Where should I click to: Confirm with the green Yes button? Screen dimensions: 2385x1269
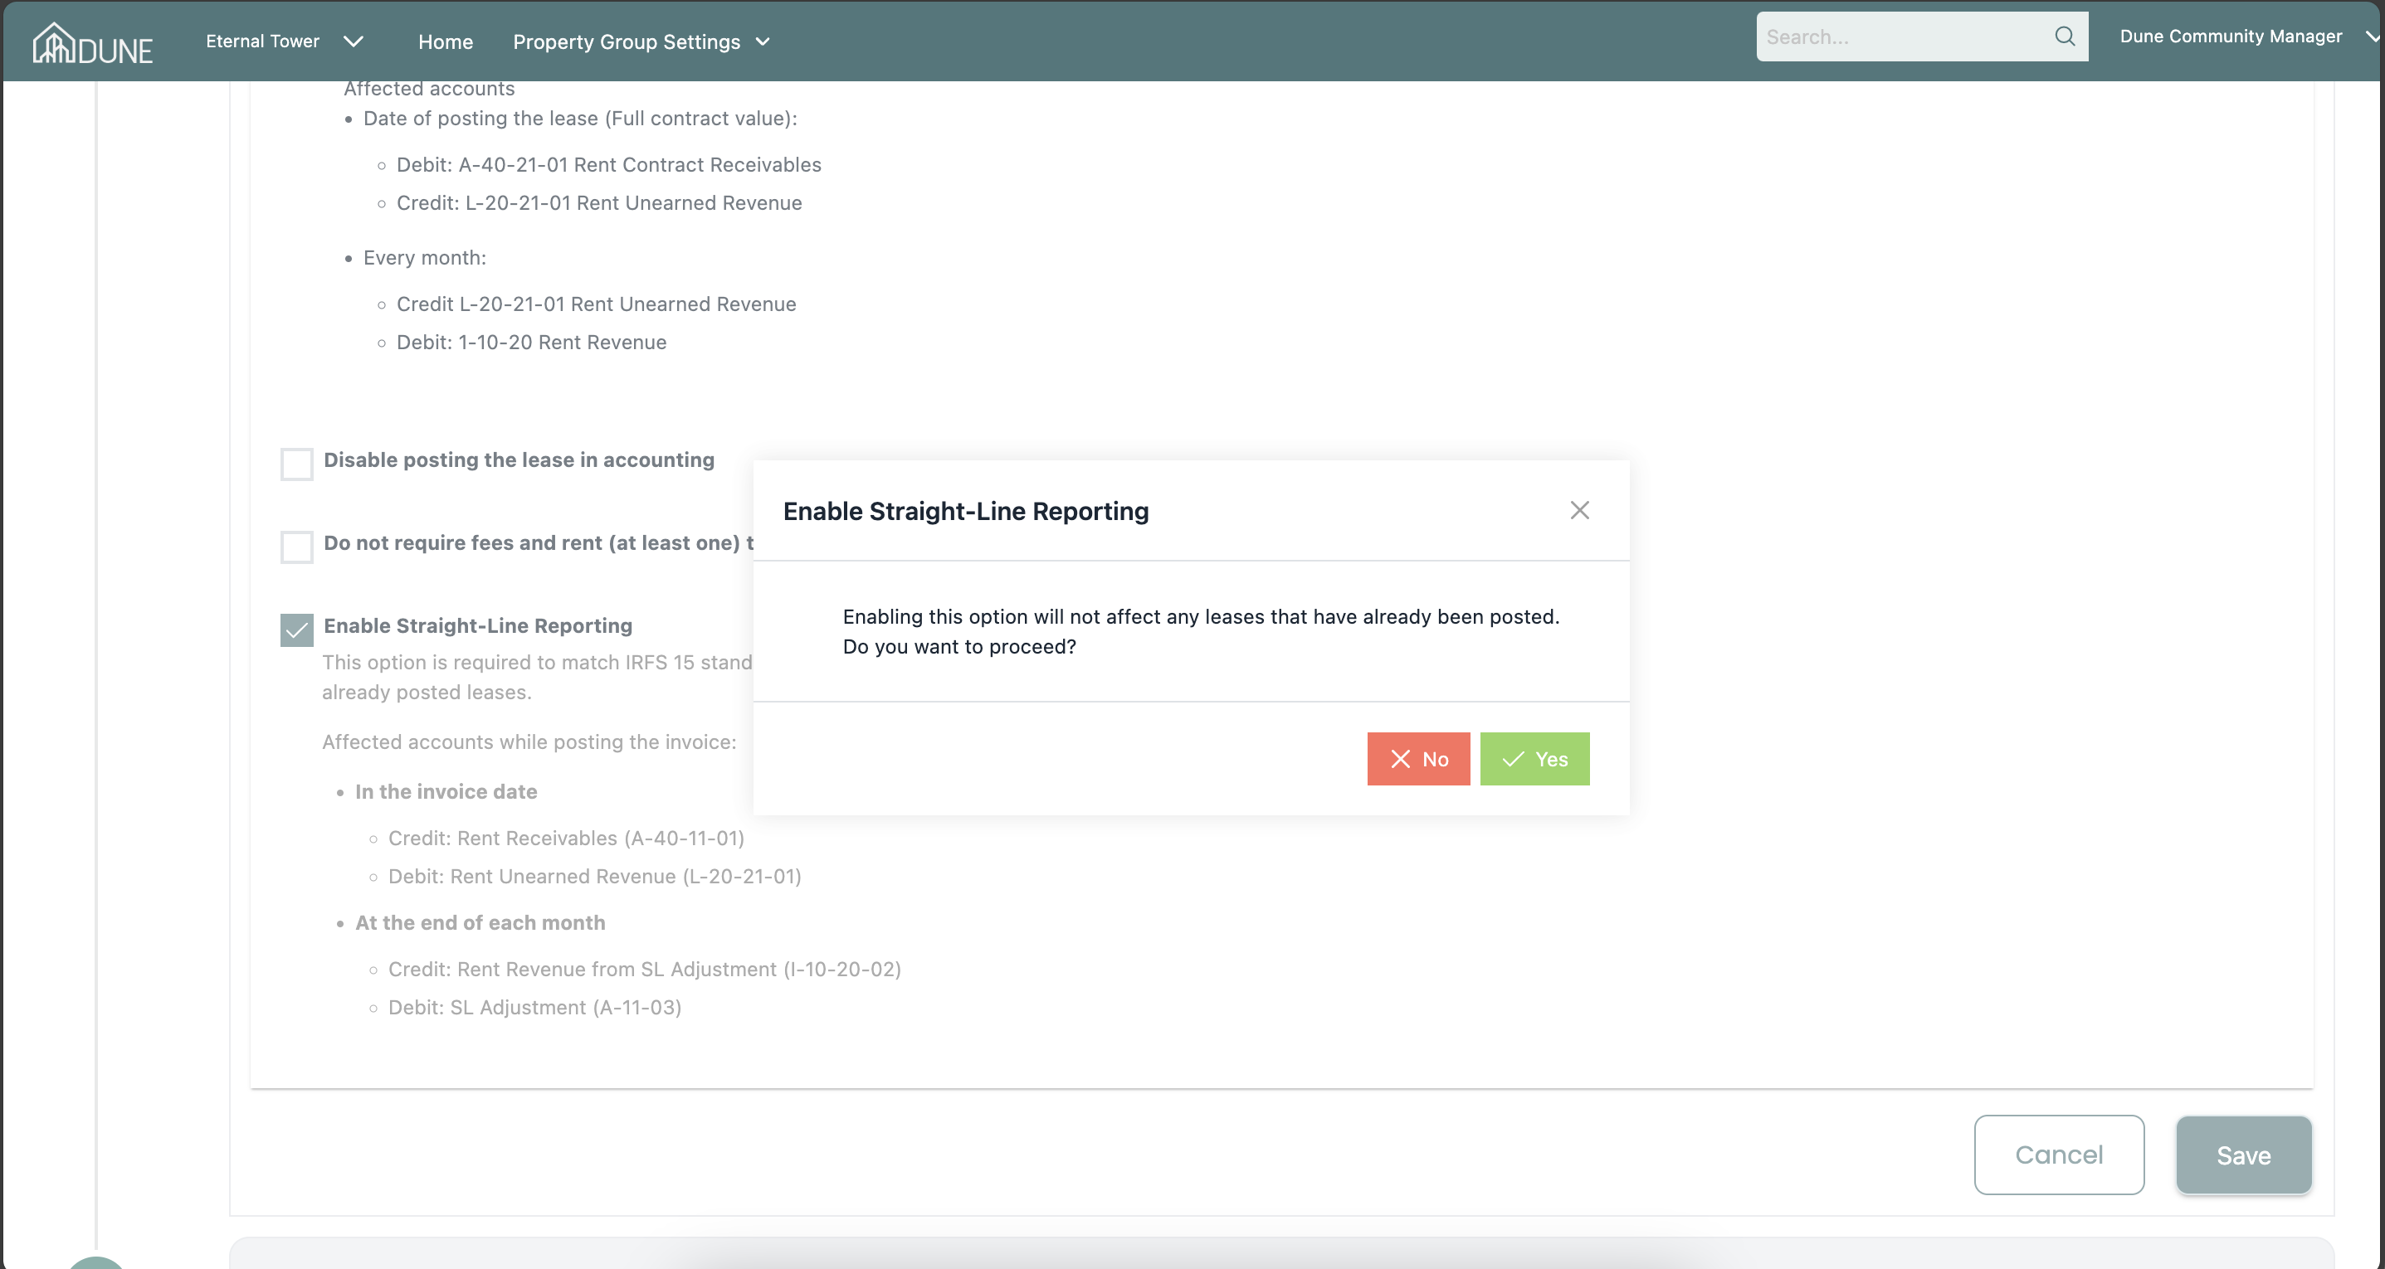[x=1534, y=759]
